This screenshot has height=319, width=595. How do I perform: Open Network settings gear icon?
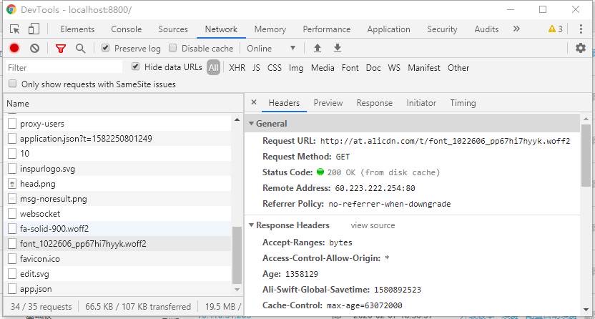(581, 48)
